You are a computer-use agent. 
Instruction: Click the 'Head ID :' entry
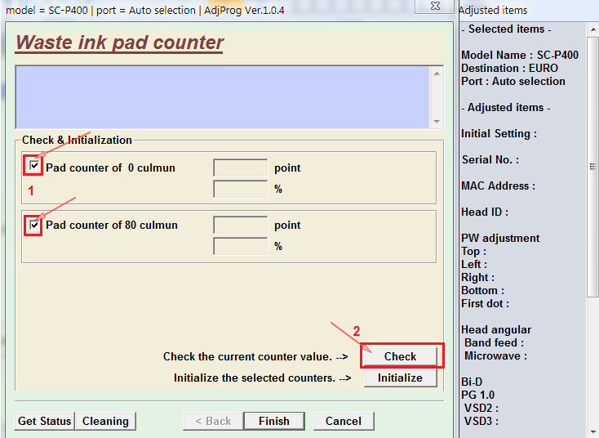[x=485, y=212]
